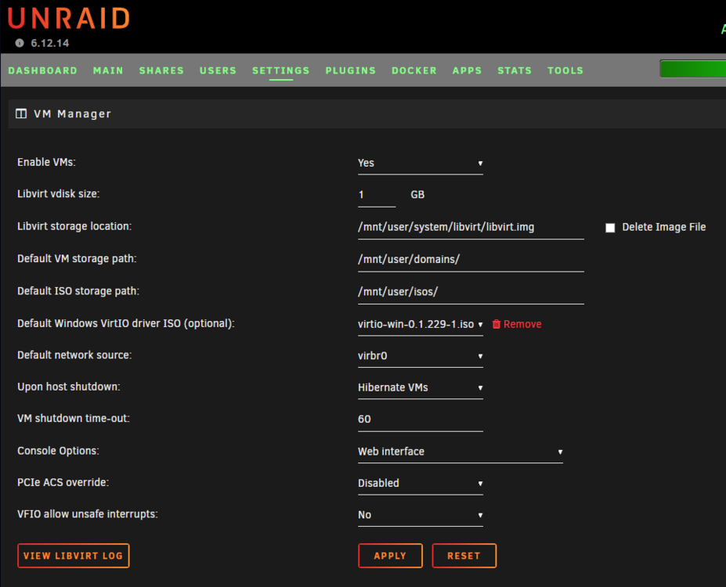Viewport: 726px width, 587px height.
Task: Open the Users tab
Action: click(x=218, y=70)
